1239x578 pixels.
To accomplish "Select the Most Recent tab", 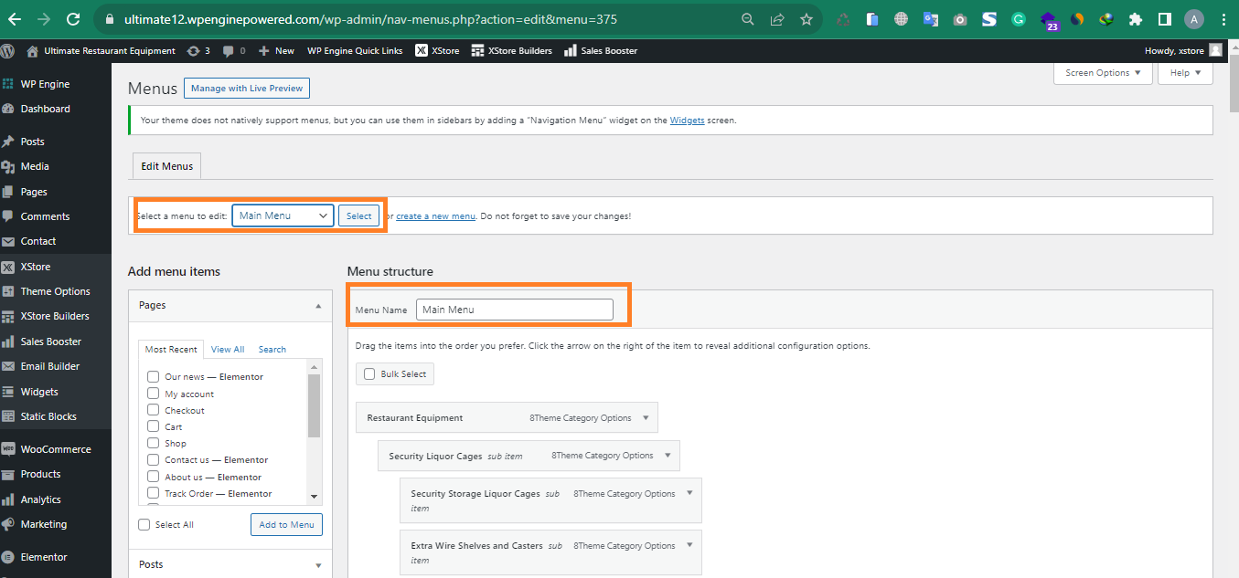I will click(x=171, y=349).
